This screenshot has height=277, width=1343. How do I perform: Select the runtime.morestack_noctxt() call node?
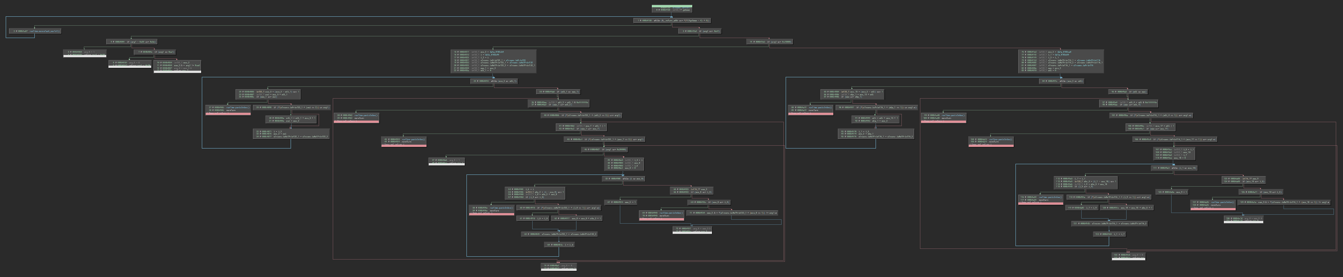tap(35, 31)
